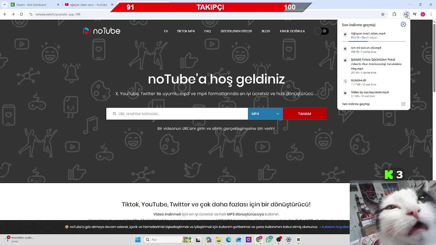Open the KİMLİK DOĞRULA menu item
Viewport: 436px width, 245px height.
(x=292, y=31)
